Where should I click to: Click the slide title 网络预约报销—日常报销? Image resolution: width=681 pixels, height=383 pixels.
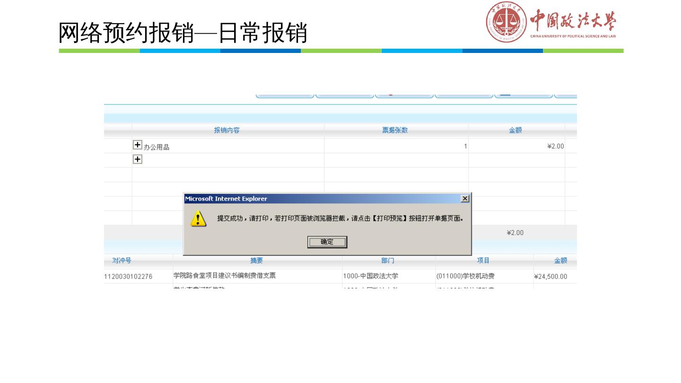pos(183,33)
